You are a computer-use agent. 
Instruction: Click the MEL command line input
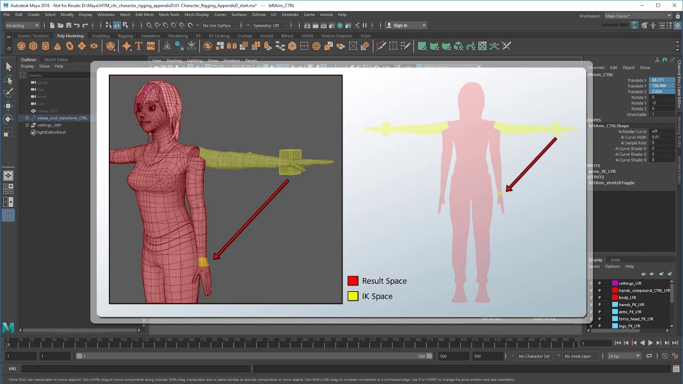[136, 369]
